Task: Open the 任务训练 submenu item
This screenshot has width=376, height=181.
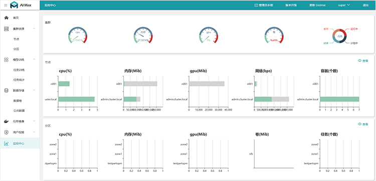Action: (19, 70)
